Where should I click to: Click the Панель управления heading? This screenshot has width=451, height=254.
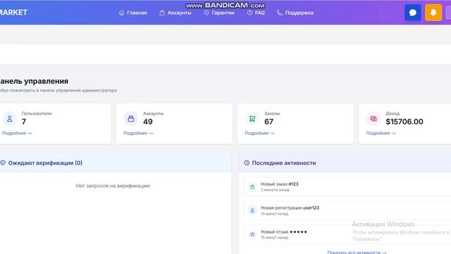click(x=35, y=81)
